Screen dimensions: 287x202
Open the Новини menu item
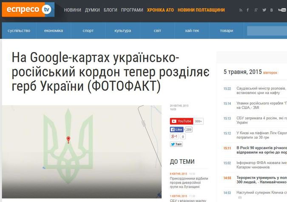point(72,10)
